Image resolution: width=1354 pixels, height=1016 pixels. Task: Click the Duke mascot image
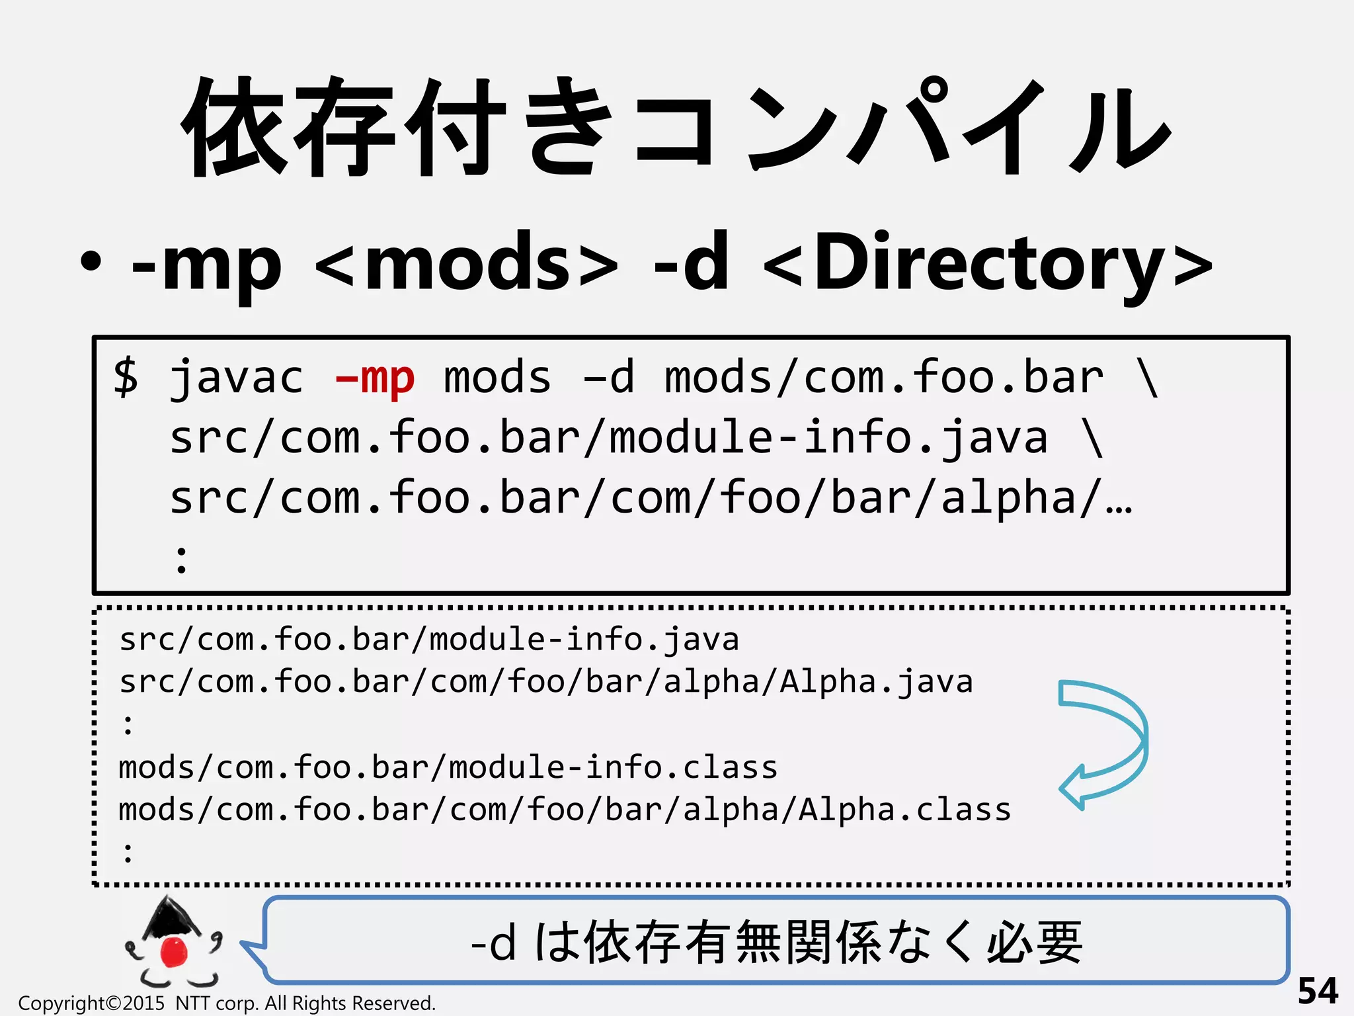point(173,942)
